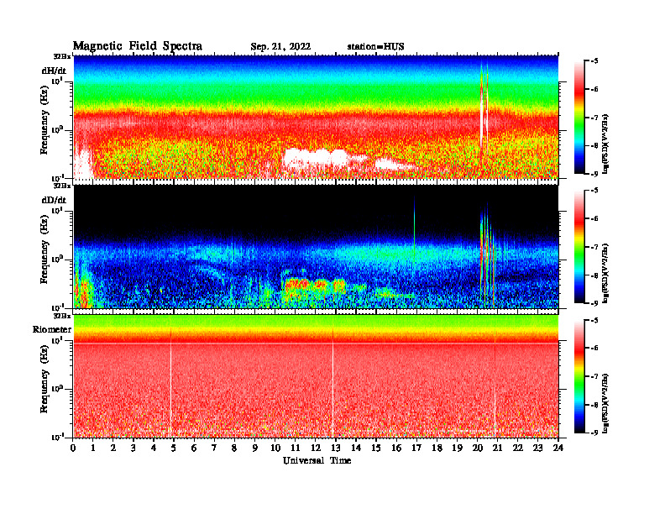Click the time axis tick label "24"
This screenshot has height=514, width=665.
click(558, 448)
